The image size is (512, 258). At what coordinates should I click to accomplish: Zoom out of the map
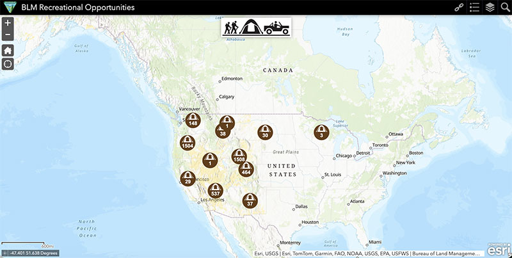pyautogui.click(x=8, y=35)
